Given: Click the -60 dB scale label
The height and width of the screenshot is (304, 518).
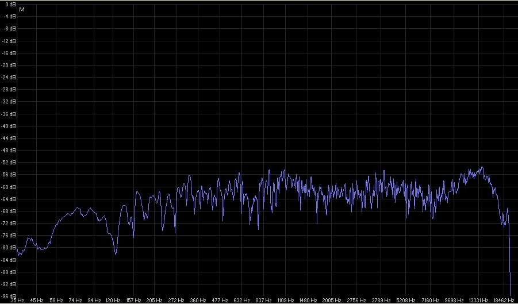Looking at the screenshot, I should 9,187.
